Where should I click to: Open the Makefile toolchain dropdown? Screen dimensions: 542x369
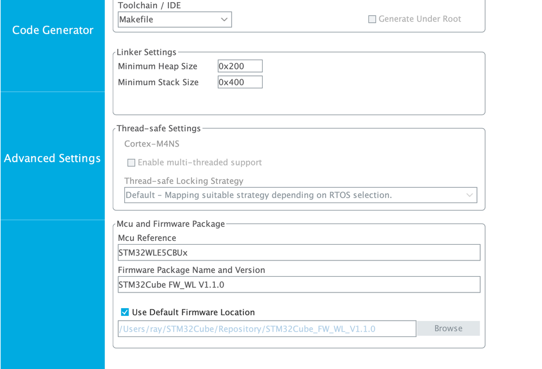(x=174, y=20)
